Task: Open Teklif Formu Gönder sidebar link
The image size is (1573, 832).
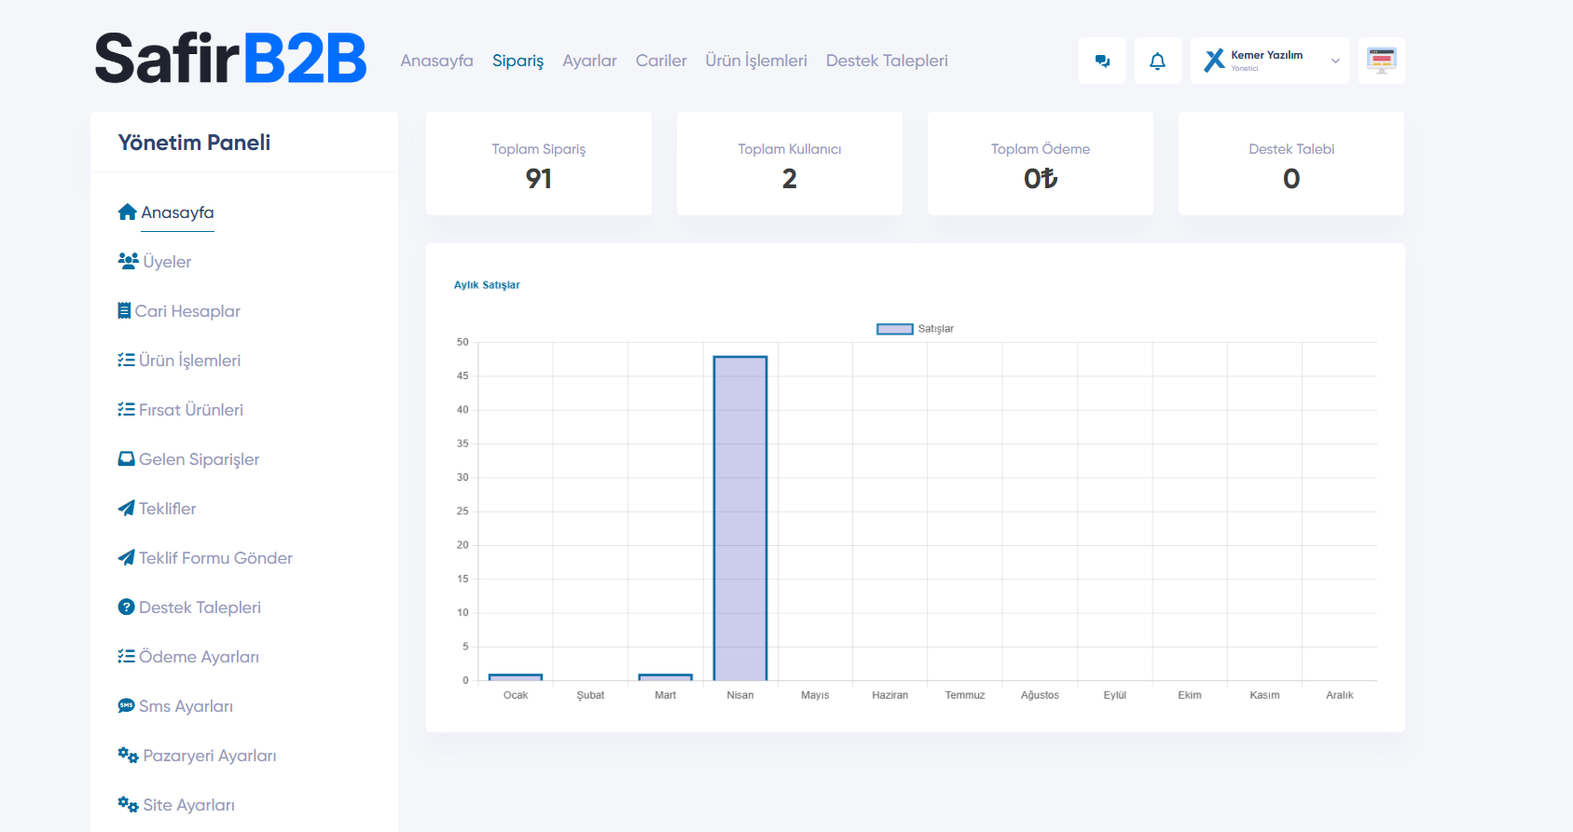Action: [x=215, y=558]
